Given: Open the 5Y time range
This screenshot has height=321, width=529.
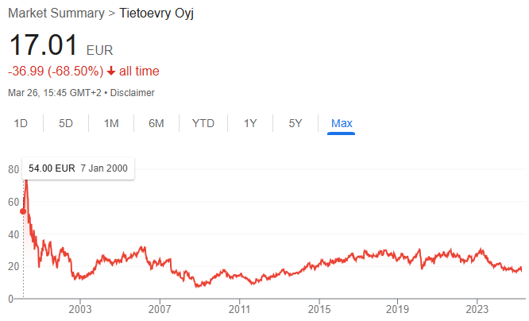Looking at the screenshot, I should pos(295,123).
